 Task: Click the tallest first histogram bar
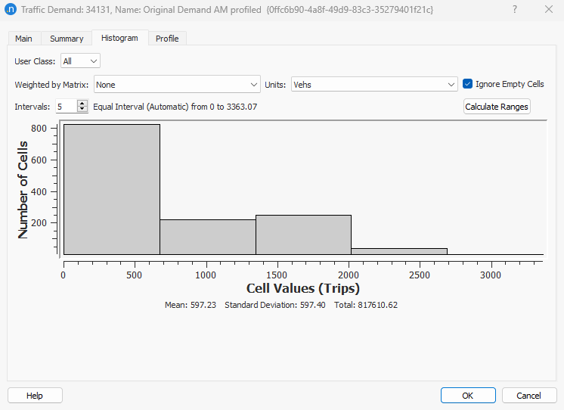point(112,189)
